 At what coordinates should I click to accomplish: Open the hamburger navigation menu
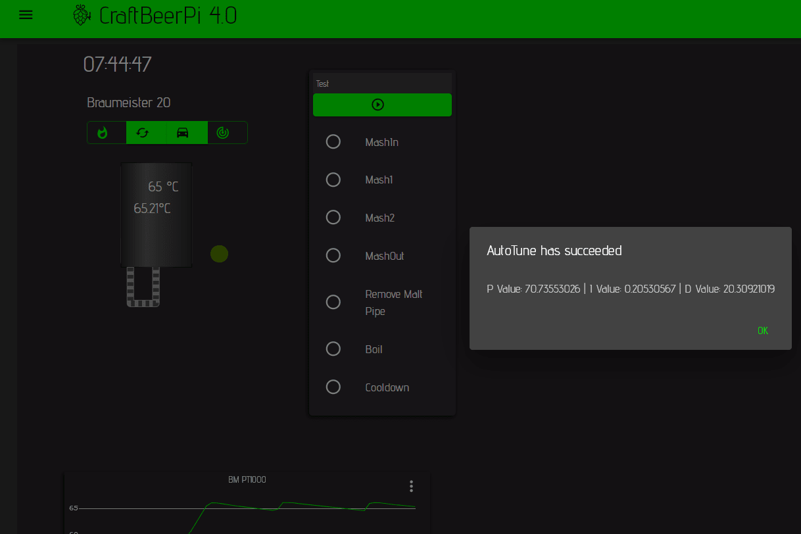point(26,15)
